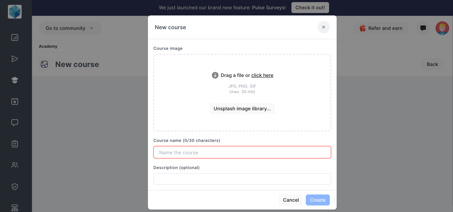Viewport: 453px width, 212px height.
Task: Click the clipboard icon in sidebar
Action: point(15,144)
